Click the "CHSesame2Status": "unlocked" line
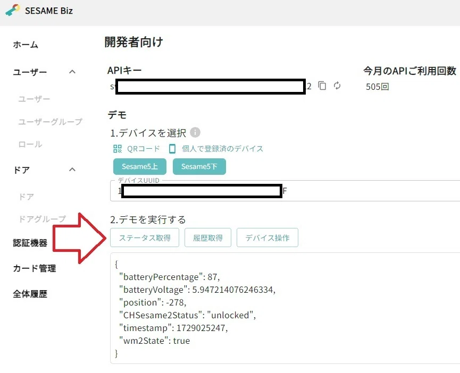Viewport: 460px width, 373px height. [x=188, y=315]
